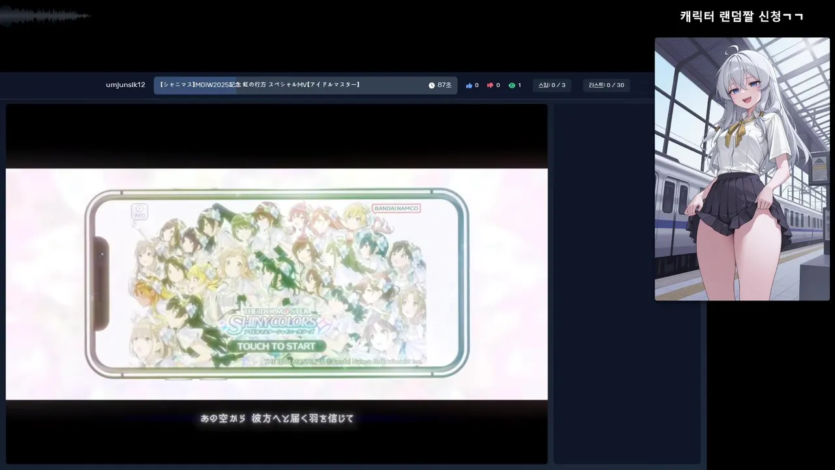The height and width of the screenshot is (470, 835).
Task: Click the INFO icon on phone screen
Action: pos(139,211)
